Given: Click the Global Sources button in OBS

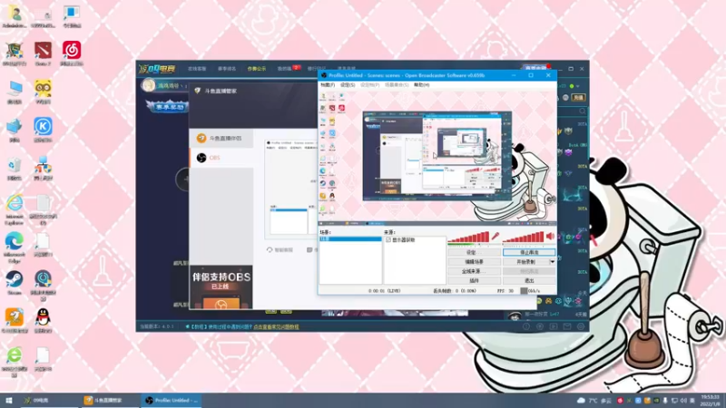Looking at the screenshot, I should pos(474,271).
